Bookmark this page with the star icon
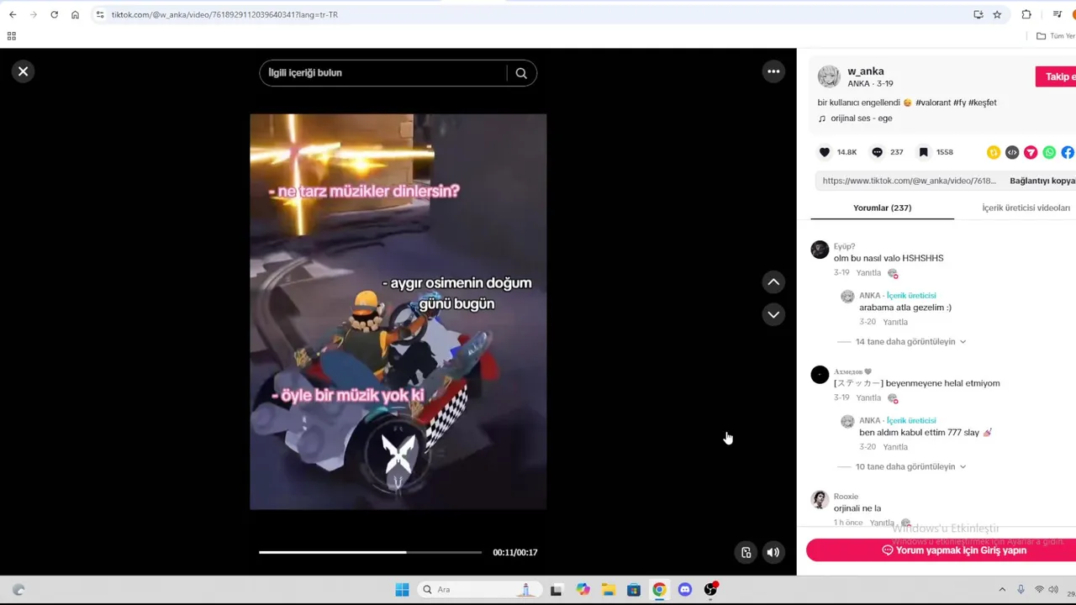This screenshot has width=1076, height=605. 997,14
